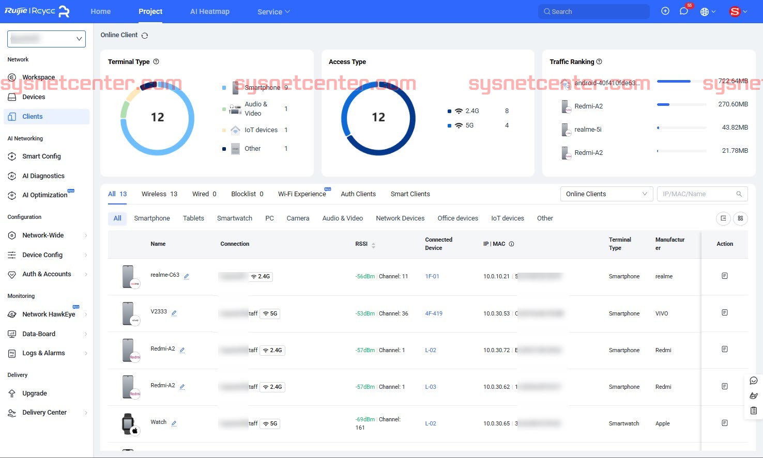Open the language globe menu
Screen dimensions: 763x458
[x=708, y=11]
